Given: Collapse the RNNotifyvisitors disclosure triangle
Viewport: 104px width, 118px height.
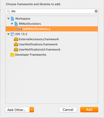Looking at the screenshot, I should click(12, 24).
